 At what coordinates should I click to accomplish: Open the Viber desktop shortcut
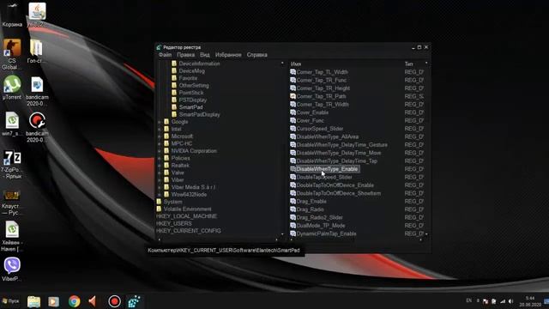[x=12, y=269]
